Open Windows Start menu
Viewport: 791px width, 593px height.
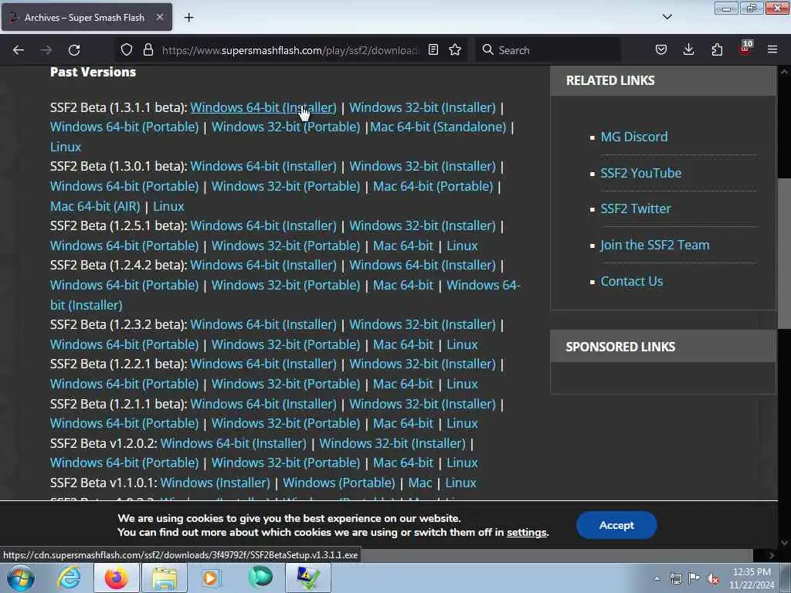(21, 578)
